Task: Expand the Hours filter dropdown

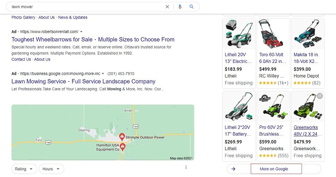Action: click(x=51, y=169)
